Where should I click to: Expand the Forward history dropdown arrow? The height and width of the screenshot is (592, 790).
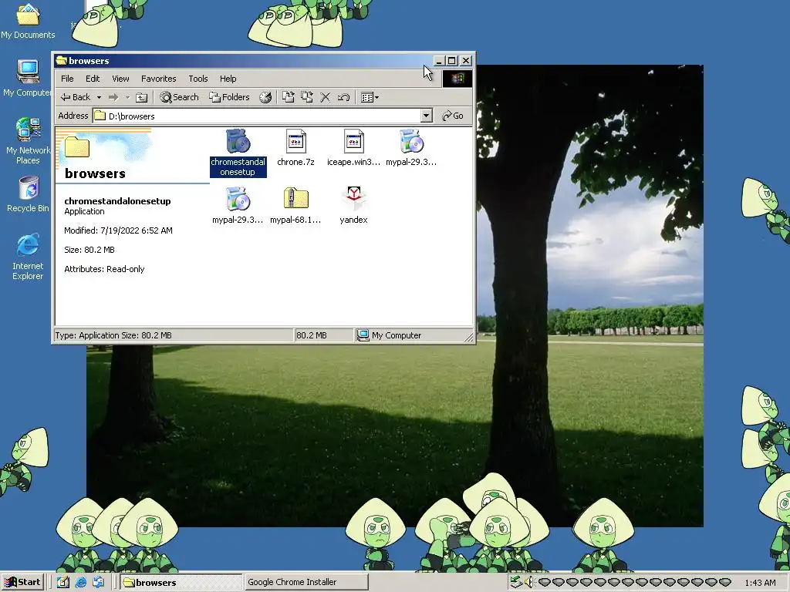(x=127, y=97)
